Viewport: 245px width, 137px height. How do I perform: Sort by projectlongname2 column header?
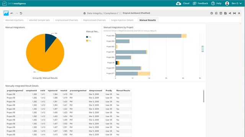click(15, 91)
